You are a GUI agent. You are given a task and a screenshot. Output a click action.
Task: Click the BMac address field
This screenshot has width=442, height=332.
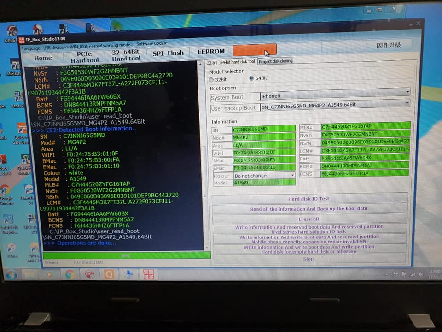click(x=263, y=160)
